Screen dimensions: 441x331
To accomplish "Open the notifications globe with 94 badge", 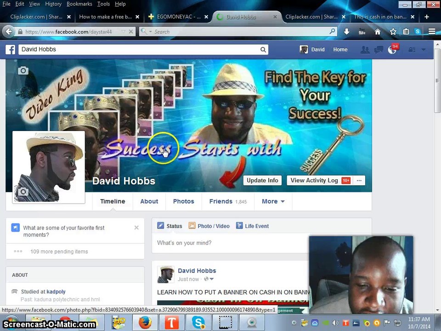I will click(x=393, y=49).
